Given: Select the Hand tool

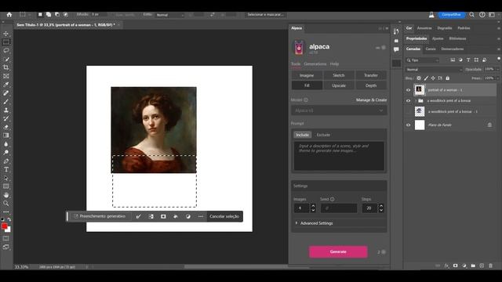Looking at the screenshot, I should pos(6,195).
